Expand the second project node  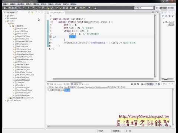(6, 18)
